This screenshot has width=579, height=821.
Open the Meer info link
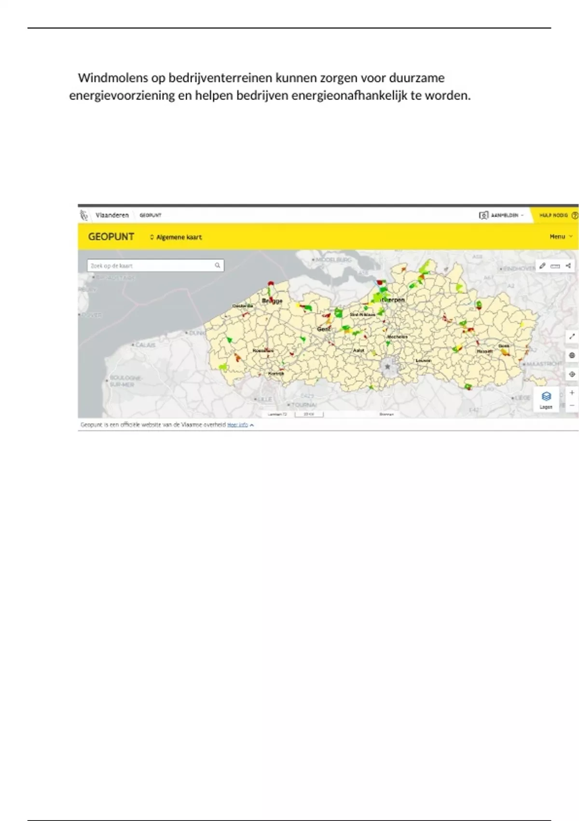[x=238, y=425]
